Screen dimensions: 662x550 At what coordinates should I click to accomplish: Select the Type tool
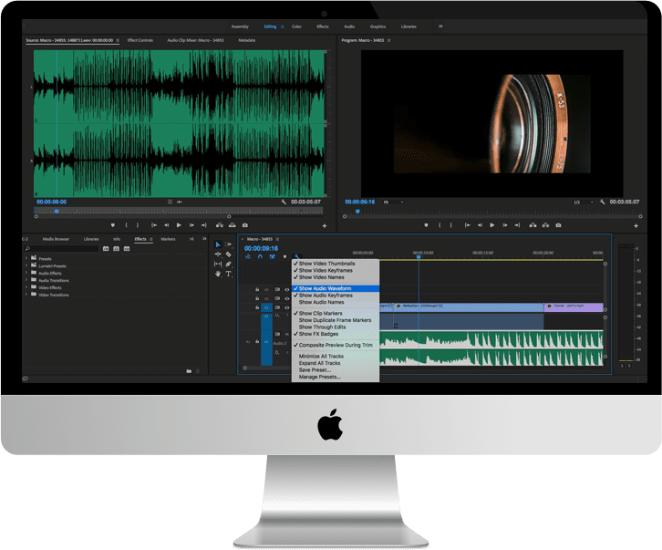pos(228,274)
